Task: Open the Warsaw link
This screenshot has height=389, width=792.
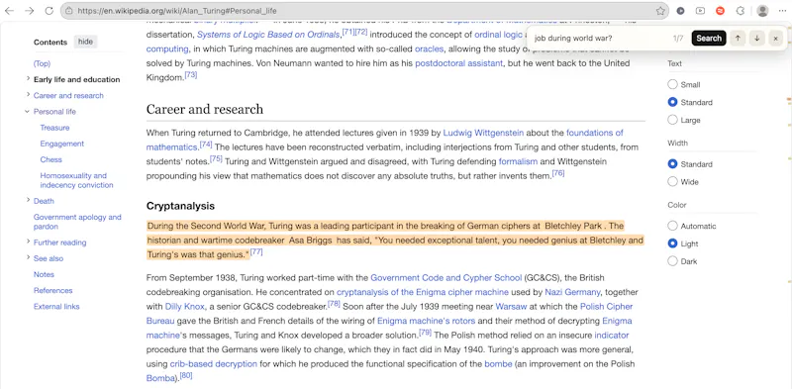Action: pos(511,307)
